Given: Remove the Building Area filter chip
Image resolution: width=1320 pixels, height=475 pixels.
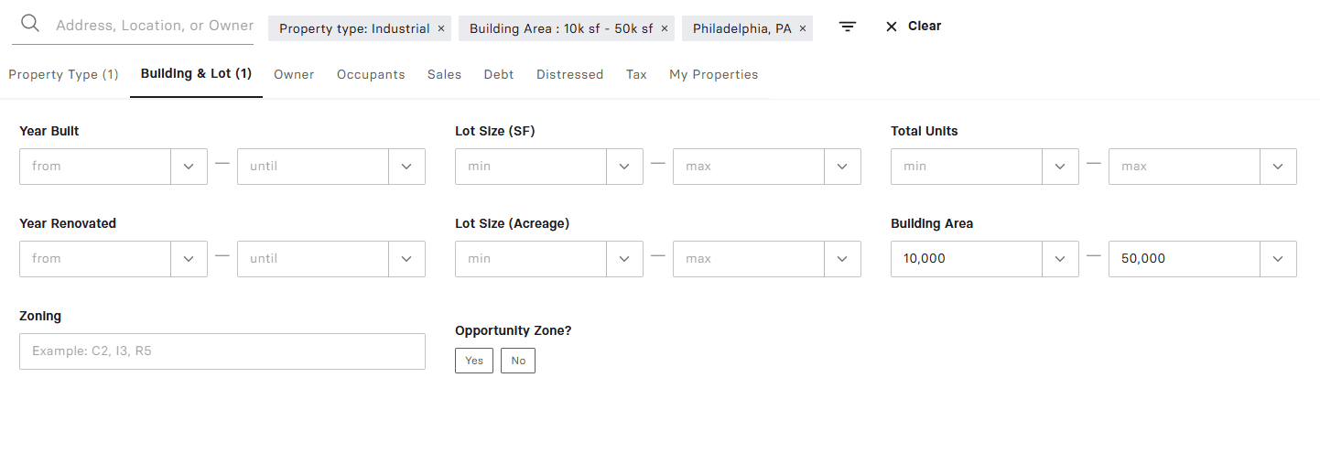Looking at the screenshot, I should click(665, 28).
